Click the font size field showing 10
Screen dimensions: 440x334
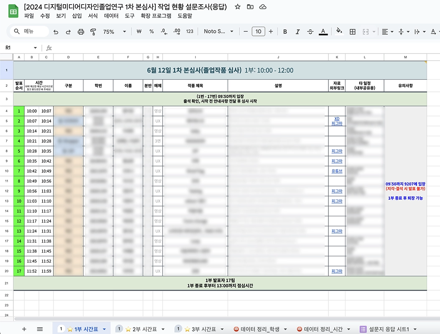(258, 32)
